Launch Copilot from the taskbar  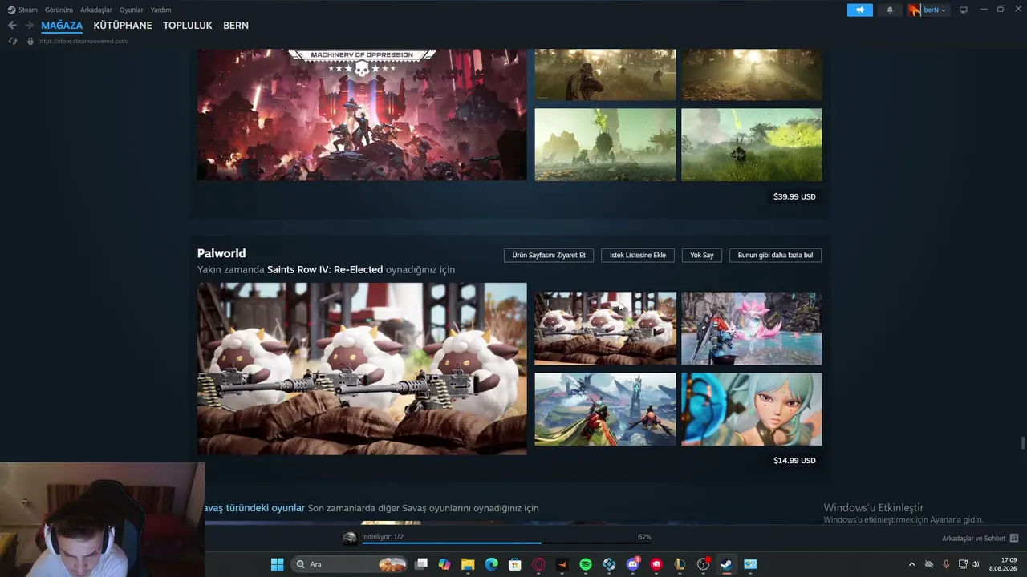click(x=444, y=564)
